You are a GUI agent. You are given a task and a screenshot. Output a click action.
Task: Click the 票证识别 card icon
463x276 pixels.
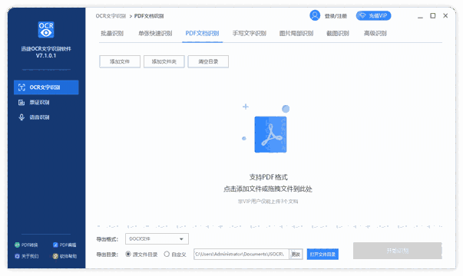pos(21,102)
